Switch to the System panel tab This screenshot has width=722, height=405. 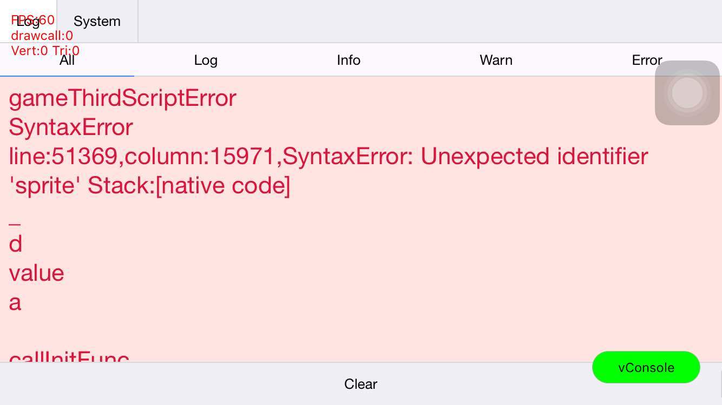point(97,22)
